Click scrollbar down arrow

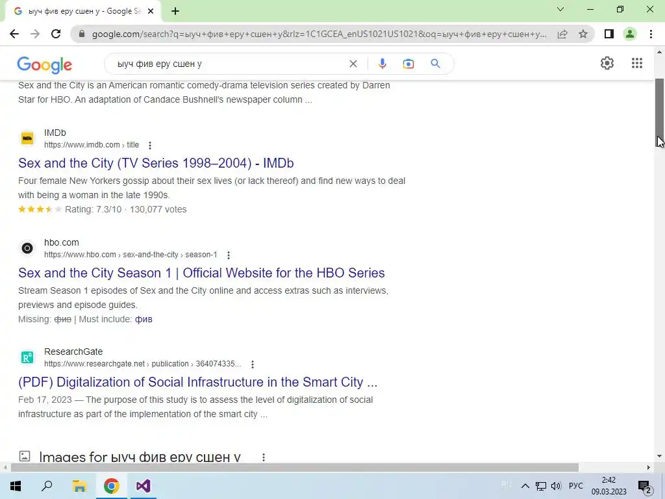point(659,456)
